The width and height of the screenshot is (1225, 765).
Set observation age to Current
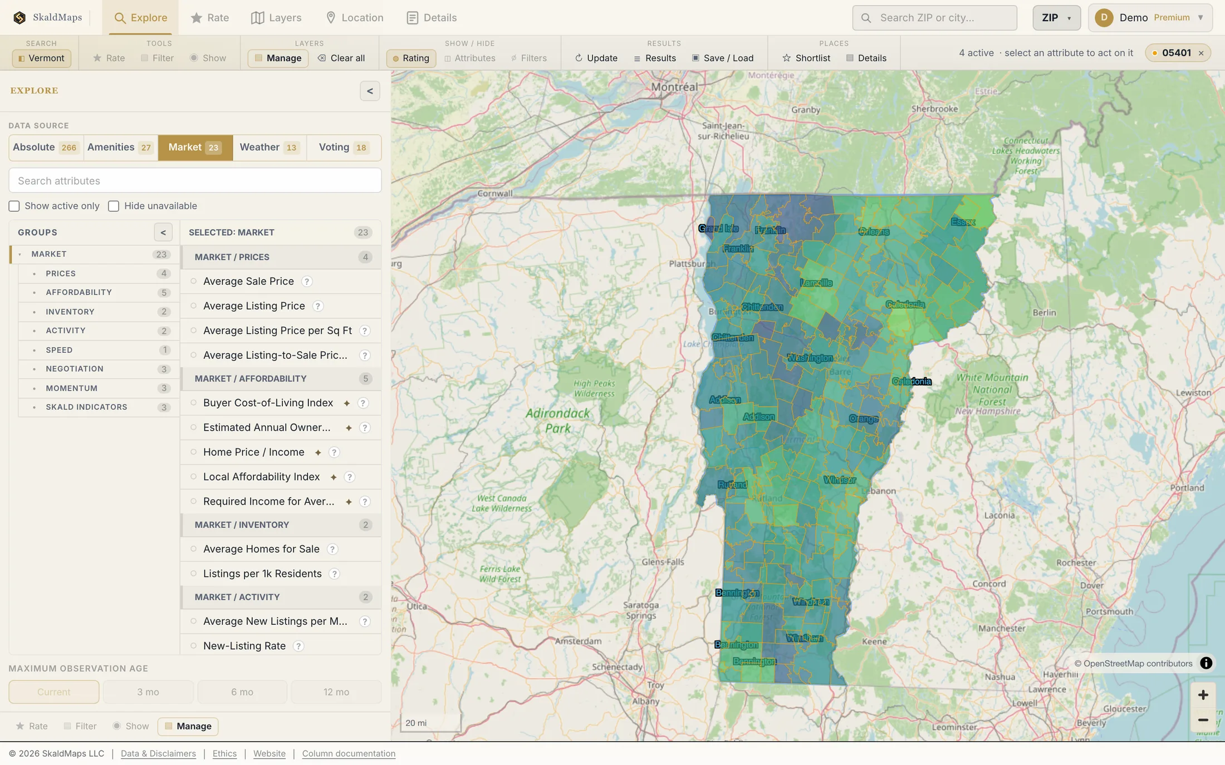54,692
